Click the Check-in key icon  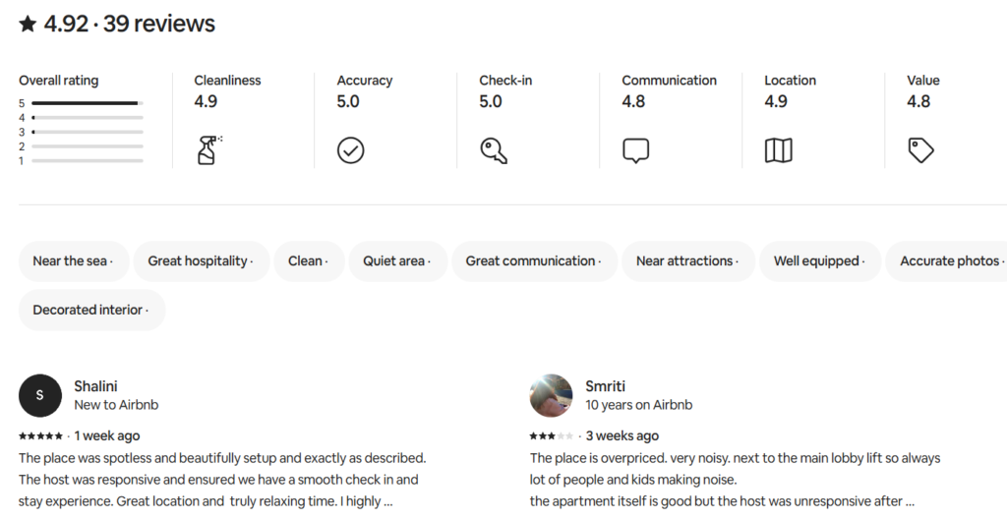tap(494, 149)
